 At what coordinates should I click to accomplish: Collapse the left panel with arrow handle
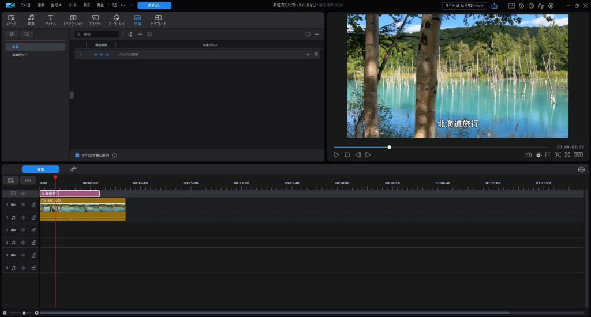pyautogui.click(x=72, y=95)
